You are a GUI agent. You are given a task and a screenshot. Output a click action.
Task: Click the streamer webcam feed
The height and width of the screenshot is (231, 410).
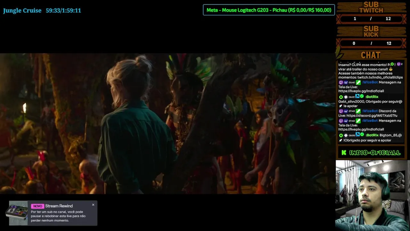coord(373,195)
